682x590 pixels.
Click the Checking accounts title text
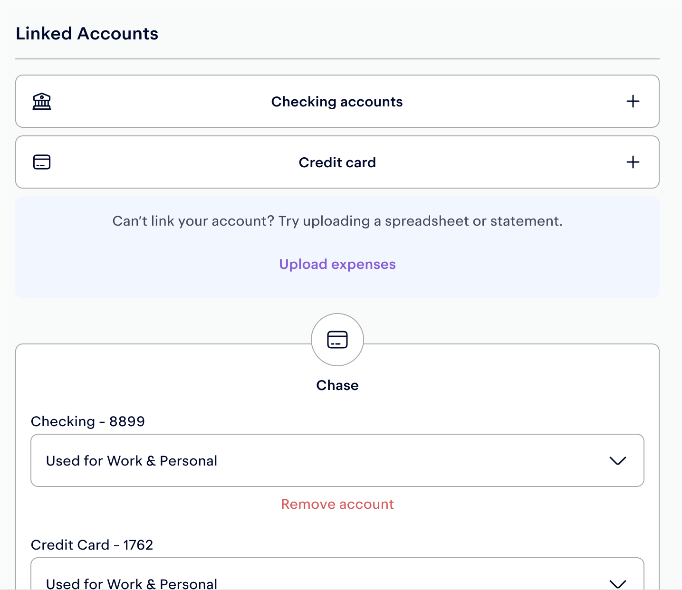[337, 102]
